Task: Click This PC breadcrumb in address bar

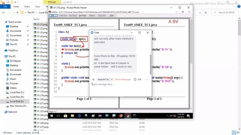Action: [x=31, y=12]
